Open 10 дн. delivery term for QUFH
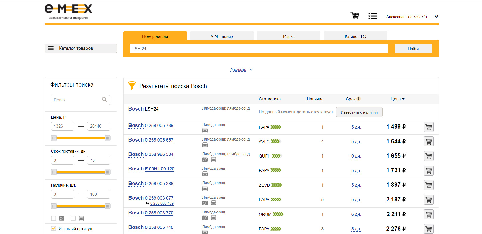 pos(355,156)
